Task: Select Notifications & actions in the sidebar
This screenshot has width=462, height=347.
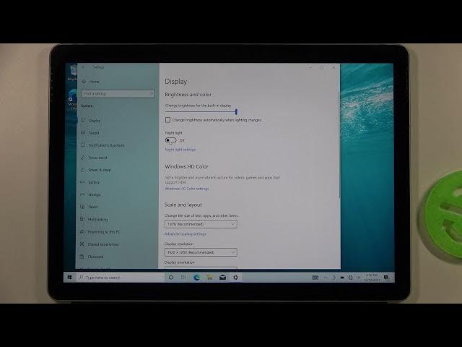Action: pyautogui.click(x=103, y=145)
